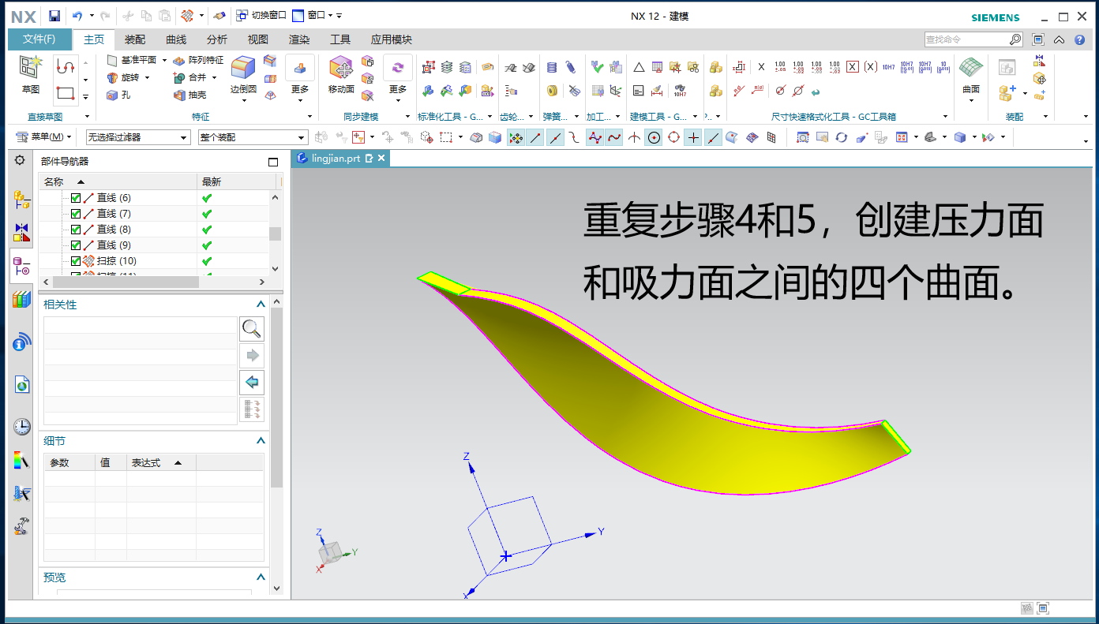Image resolution: width=1099 pixels, height=624 pixels.
Task: Select the Revolve (旋转) feature icon
Action: 113,77
